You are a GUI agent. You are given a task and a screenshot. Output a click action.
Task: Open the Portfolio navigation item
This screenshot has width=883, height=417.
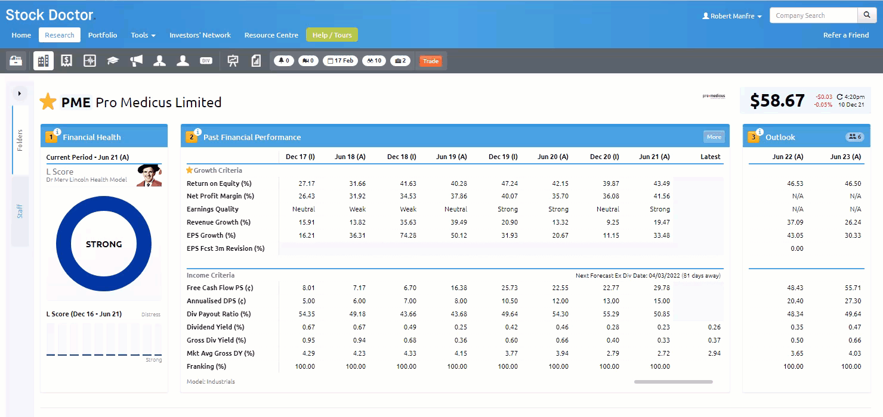[103, 35]
